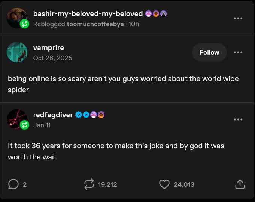Expand redfagdiver reblog's meatball menu

[x=238, y=119]
